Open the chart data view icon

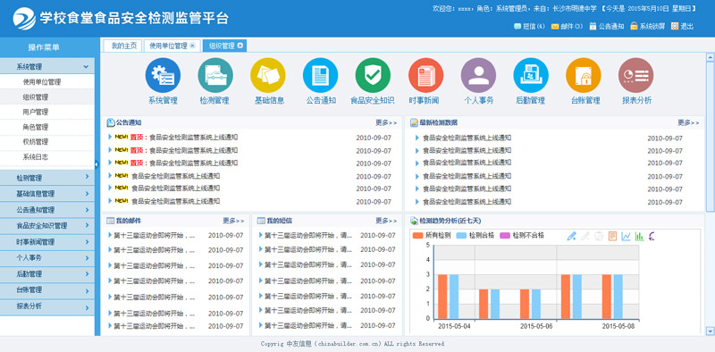[612, 236]
